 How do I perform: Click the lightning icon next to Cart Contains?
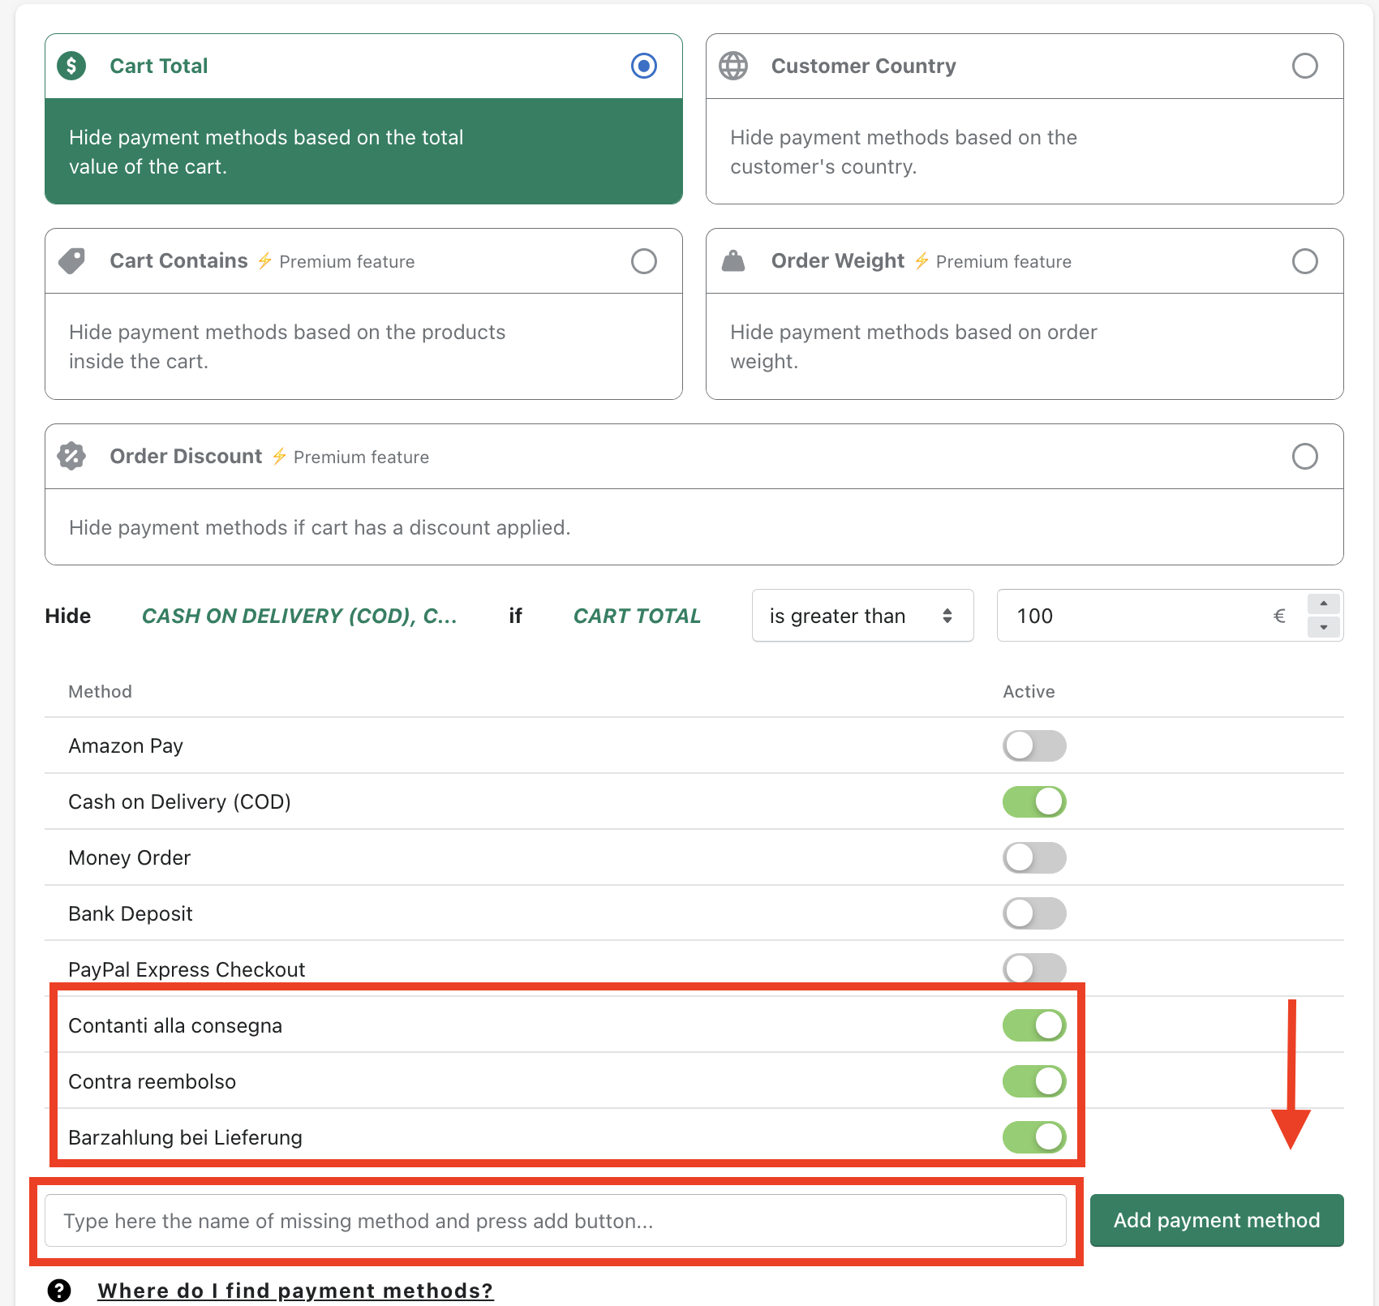click(x=264, y=260)
